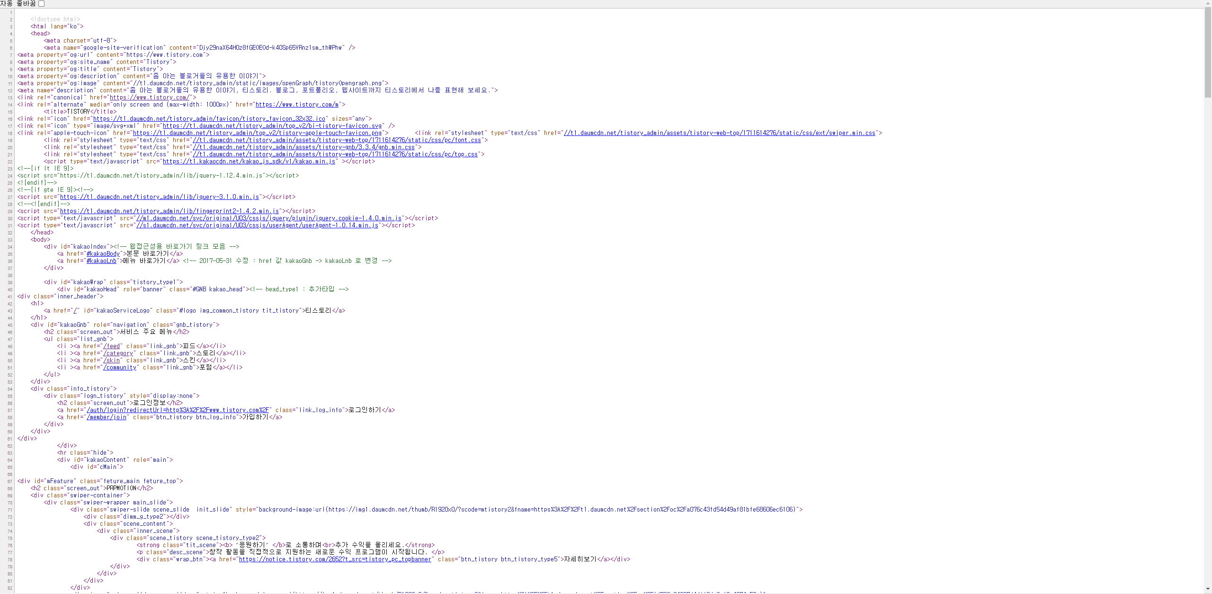Open the fingerprint2-1.4.2.min.js link
The height and width of the screenshot is (594, 1212).
point(169,211)
